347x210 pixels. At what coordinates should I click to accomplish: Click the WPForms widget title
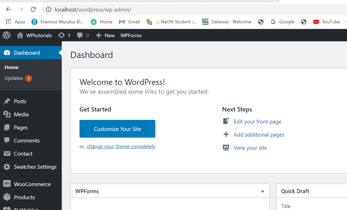[x=87, y=191]
